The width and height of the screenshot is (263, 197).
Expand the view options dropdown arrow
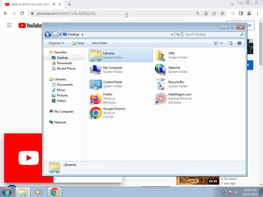click(x=221, y=43)
